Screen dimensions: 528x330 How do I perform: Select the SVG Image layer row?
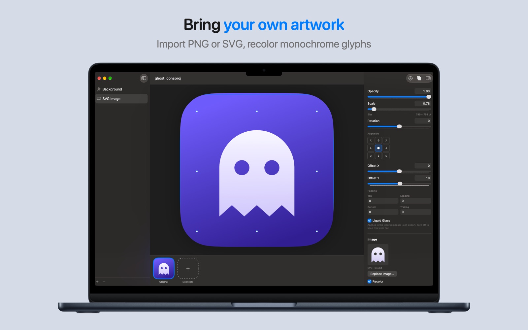[x=121, y=99]
